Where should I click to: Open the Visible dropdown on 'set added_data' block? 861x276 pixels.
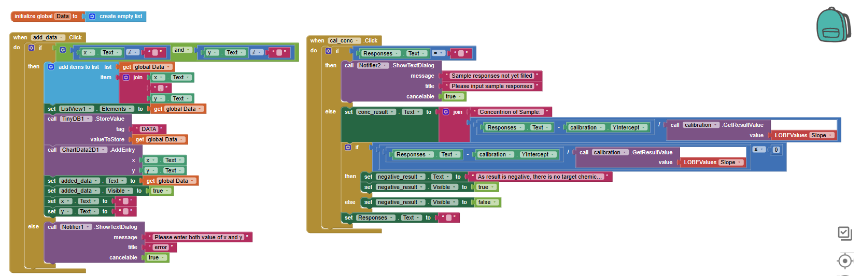[119, 191]
